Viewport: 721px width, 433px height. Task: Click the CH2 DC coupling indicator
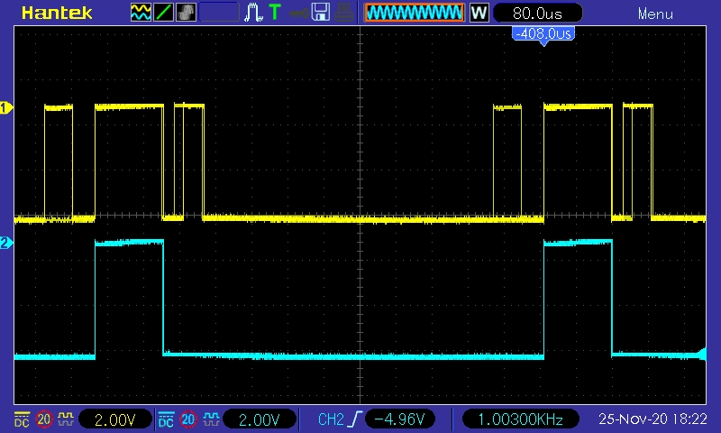(x=166, y=419)
